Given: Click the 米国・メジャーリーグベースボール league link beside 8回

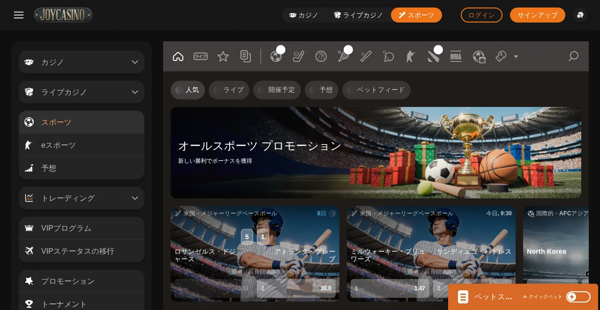Looking at the screenshot, I should point(231,213).
